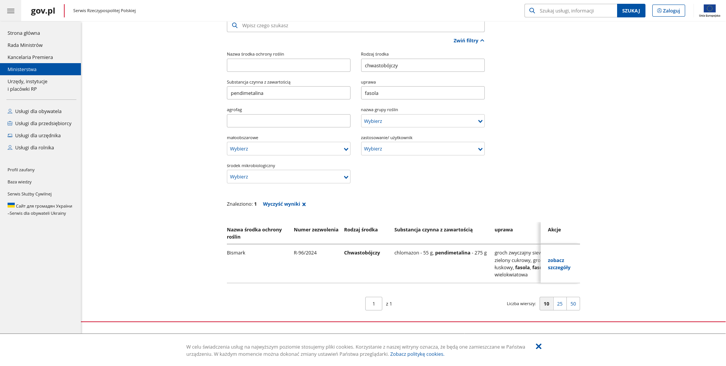726x366 pixels.
Task: Set rows per page to 50
Action: point(573,304)
